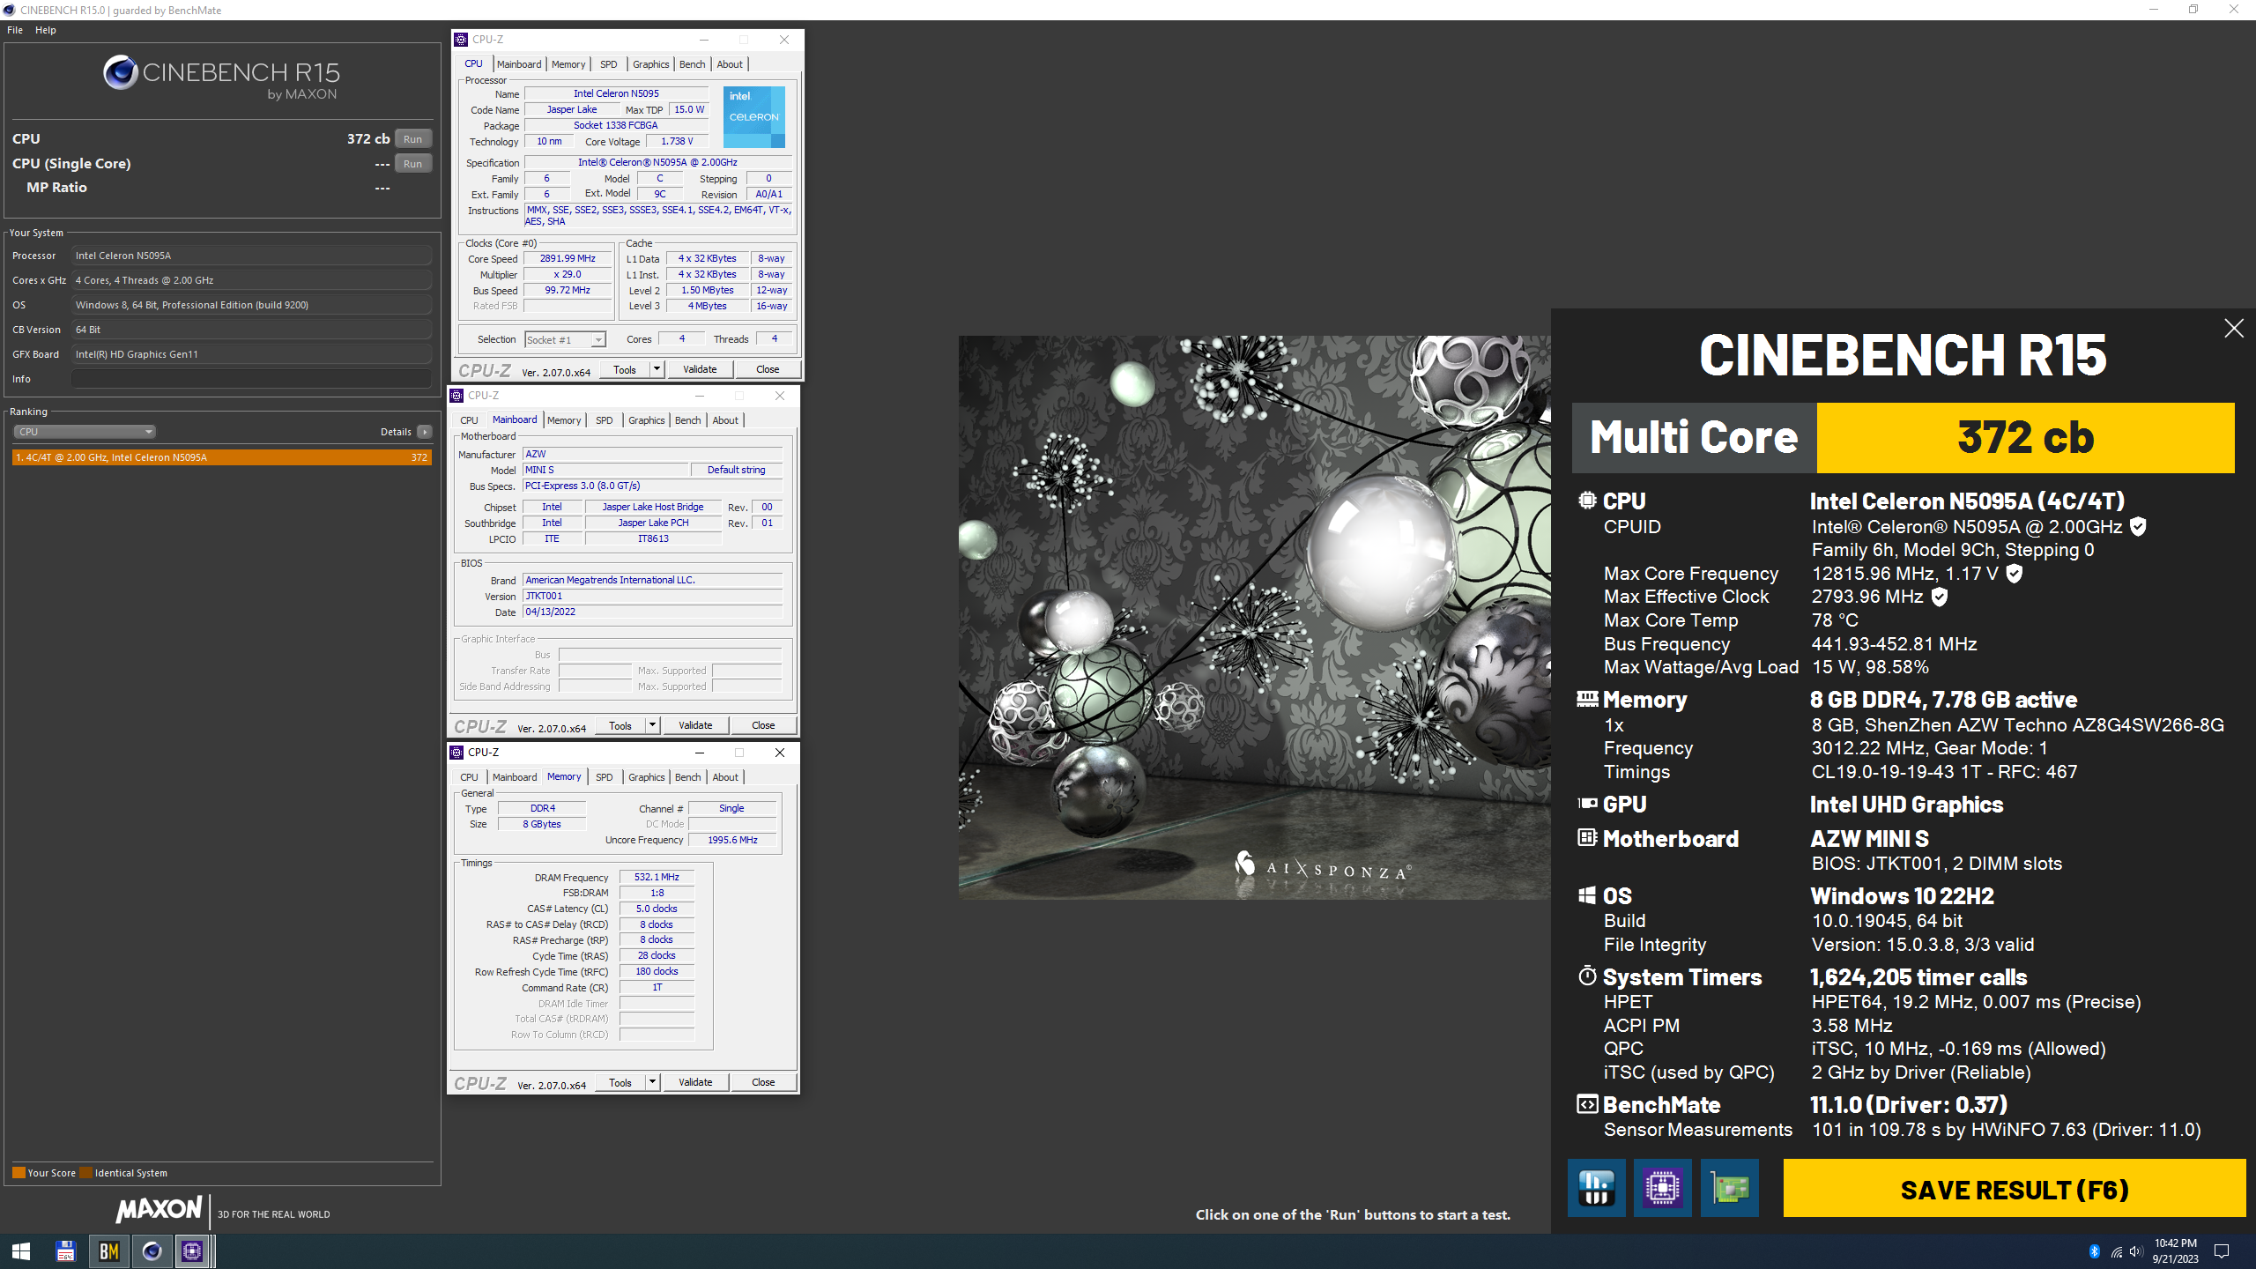Click Core Speed value 2891.99 MHz
The image size is (2256, 1269).
[x=568, y=258]
